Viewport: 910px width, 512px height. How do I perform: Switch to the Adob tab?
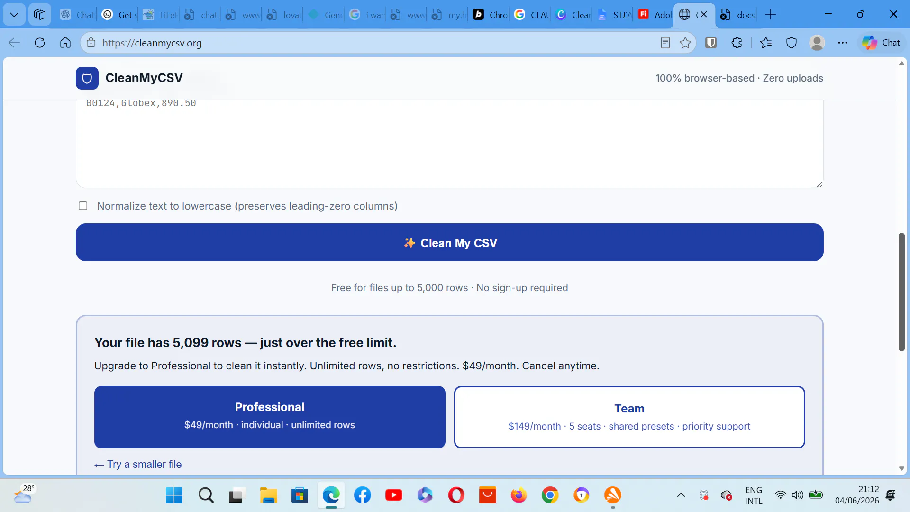point(655,15)
